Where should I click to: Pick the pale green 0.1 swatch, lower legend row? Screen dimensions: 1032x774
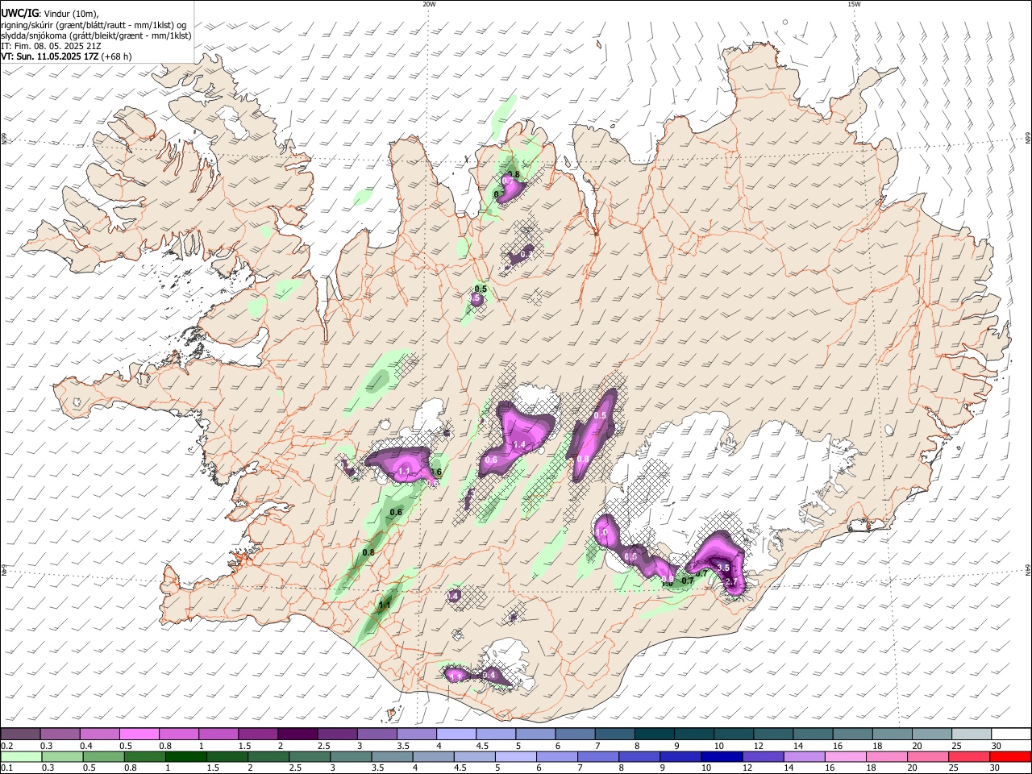pos(20,756)
